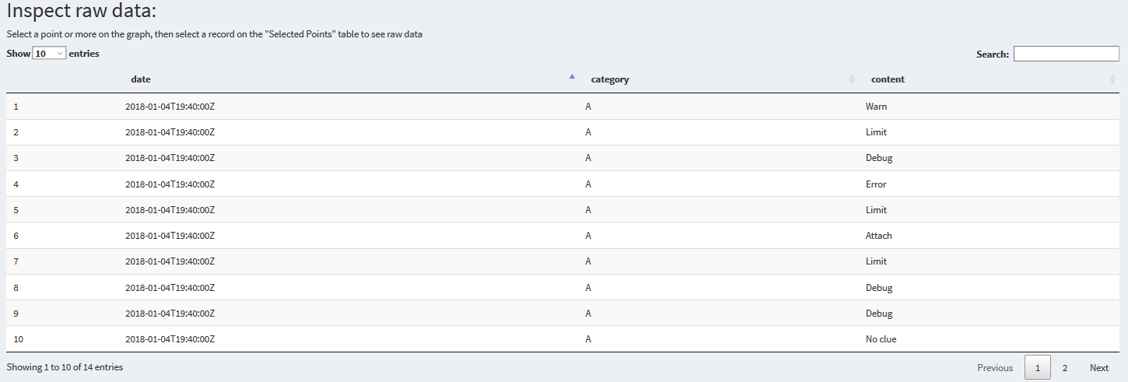The height and width of the screenshot is (382, 1128).
Task: Select row 4 with content Error
Action: point(562,184)
